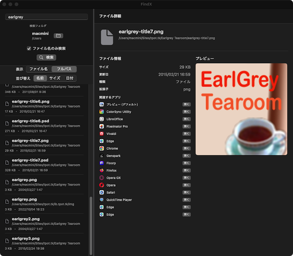The image size is (293, 256).
Task: Click the Safari app icon
Action: 102,192
